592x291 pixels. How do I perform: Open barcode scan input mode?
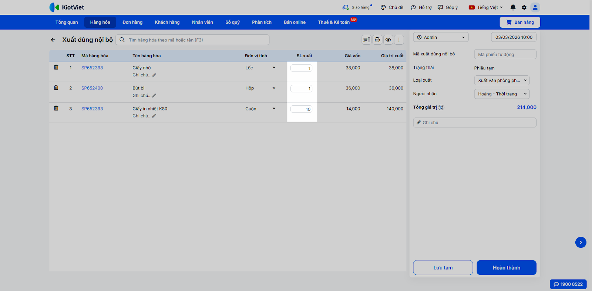366,40
